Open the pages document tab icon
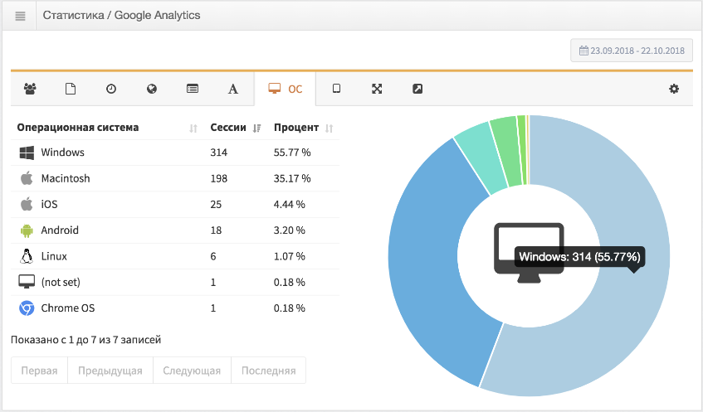The width and height of the screenshot is (703, 412). [71, 89]
